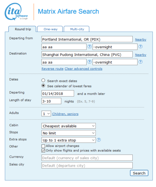Click the Reverse route link
Image resolution: width=156 pixels, height=187 pixels.
[x=52, y=69]
